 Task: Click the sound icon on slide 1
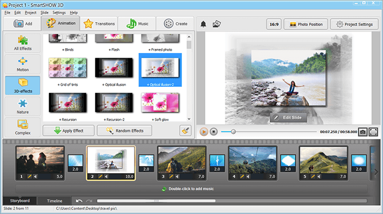36,176
